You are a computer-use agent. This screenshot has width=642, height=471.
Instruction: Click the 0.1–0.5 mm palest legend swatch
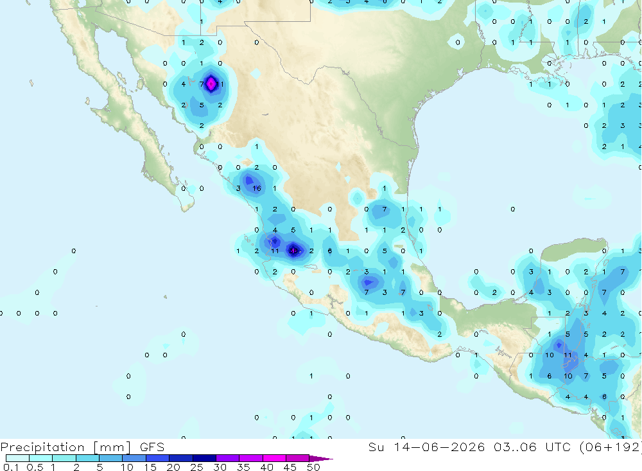tap(17, 458)
